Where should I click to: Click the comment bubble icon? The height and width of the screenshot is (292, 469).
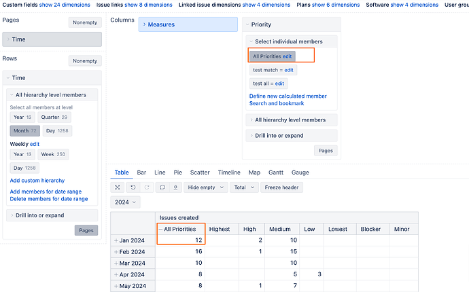pos(162,187)
